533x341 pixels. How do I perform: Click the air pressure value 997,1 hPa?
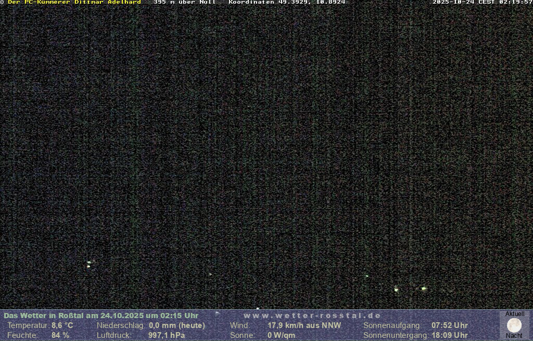pyautogui.click(x=167, y=335)
